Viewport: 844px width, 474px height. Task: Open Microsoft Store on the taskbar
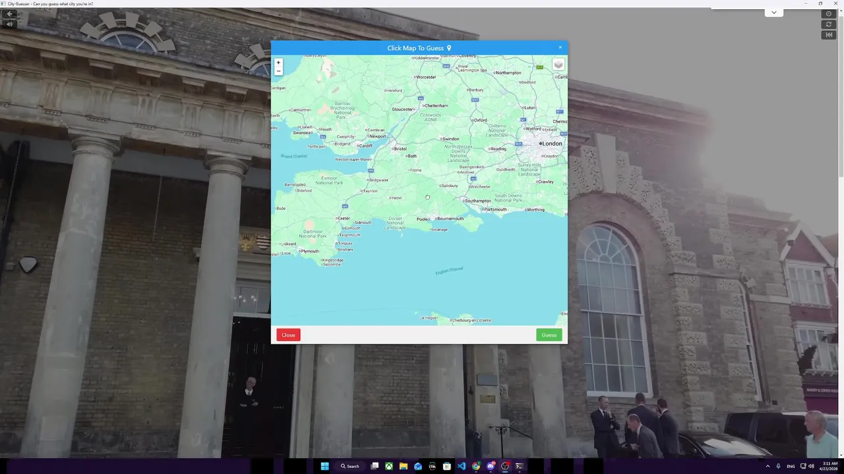[447, 466]
